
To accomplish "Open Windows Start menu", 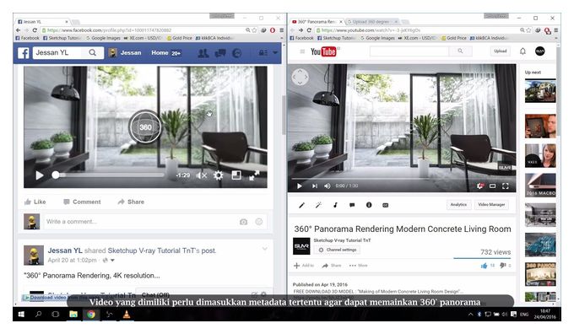I will click(21, 315).
